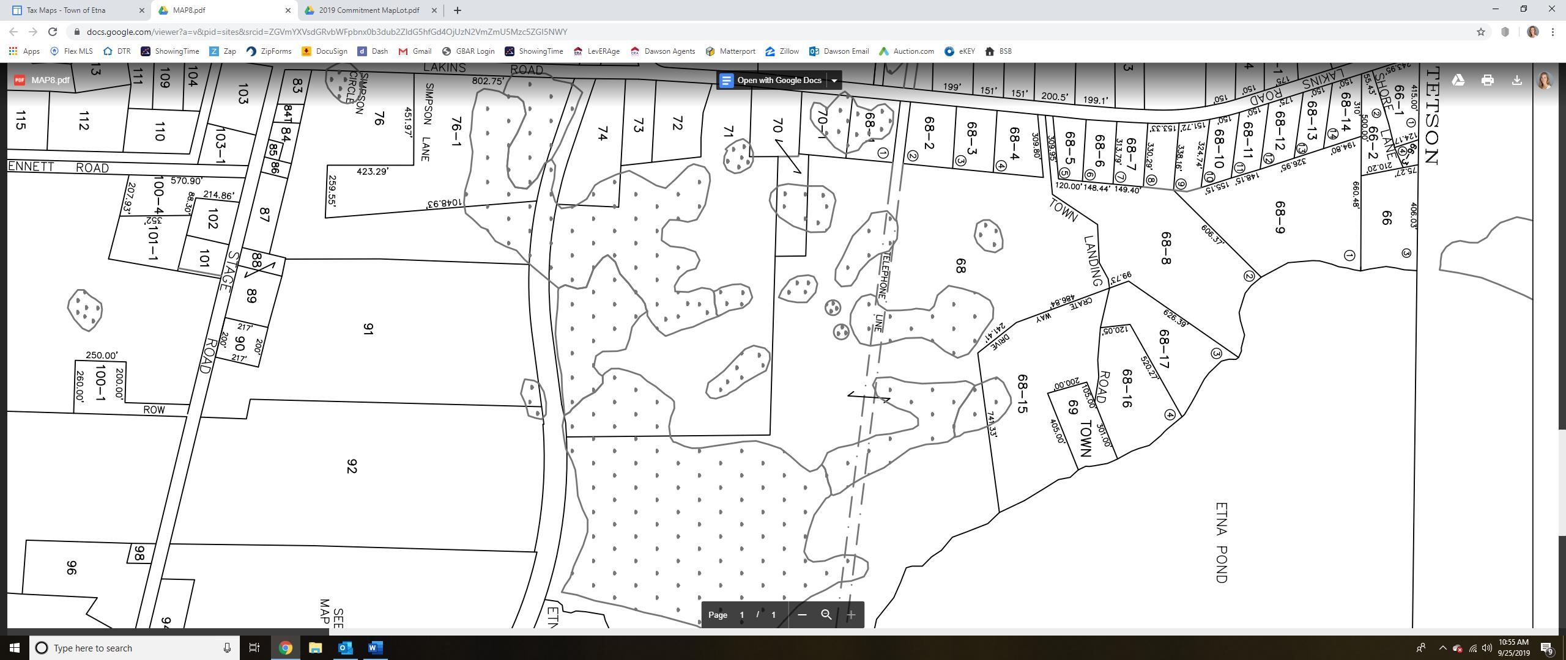
Task: Click the Open with Google Docs button
Action: (x=771, y=80)
